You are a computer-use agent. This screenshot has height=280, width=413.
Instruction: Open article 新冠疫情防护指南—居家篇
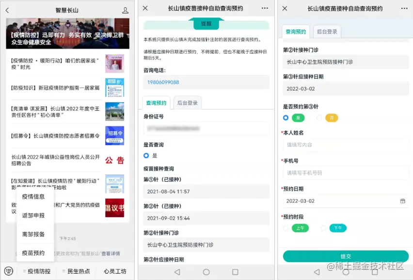point(55,88)
